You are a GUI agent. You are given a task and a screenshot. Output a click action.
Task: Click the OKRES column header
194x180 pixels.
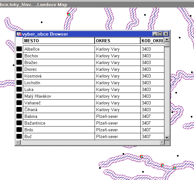(117, 41)
